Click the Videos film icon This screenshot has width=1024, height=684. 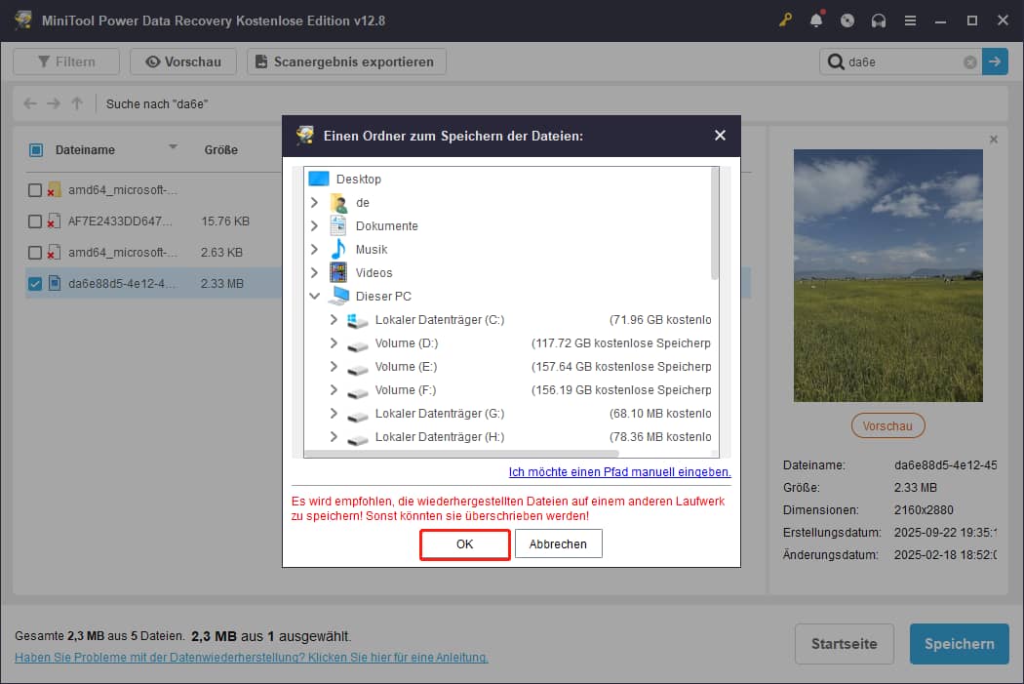tap(338, 272)
